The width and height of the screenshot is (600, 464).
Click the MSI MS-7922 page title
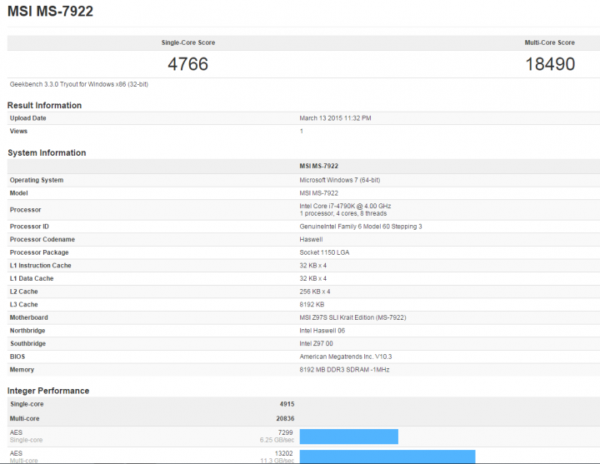point(50,11)
